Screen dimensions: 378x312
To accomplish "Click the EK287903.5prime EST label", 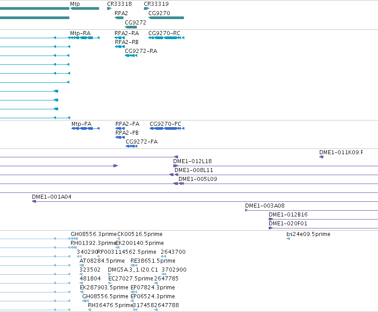I will pyautogui.click(x=104, y=288).
